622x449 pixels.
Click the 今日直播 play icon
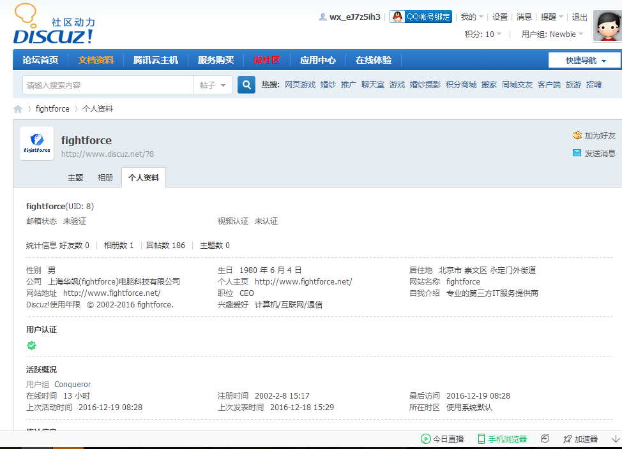pos(426,439)
